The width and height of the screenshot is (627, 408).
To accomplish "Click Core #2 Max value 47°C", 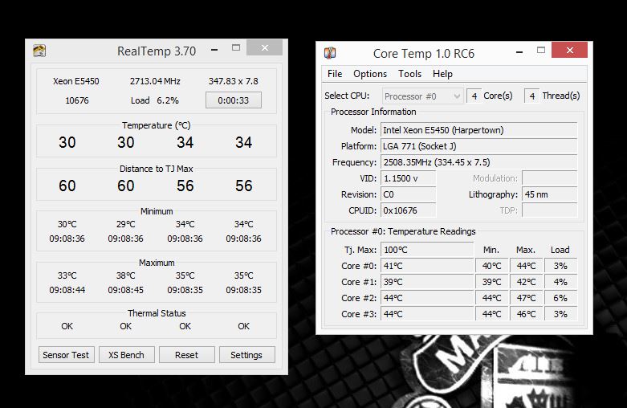I will [526, 298].
